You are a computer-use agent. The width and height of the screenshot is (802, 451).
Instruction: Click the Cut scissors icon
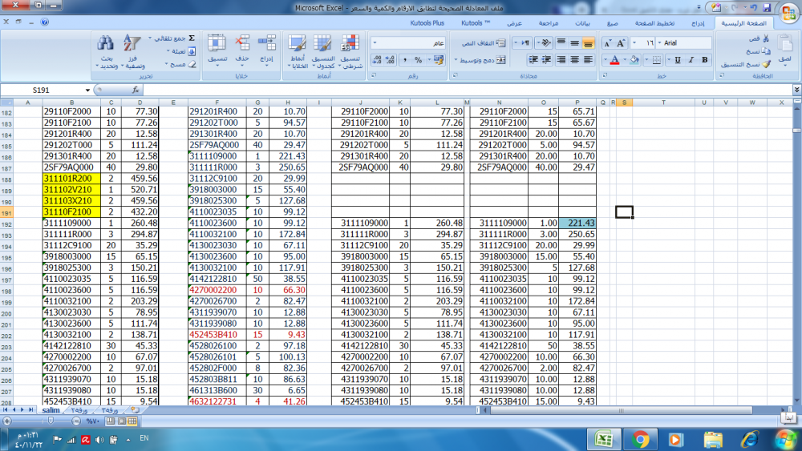(x=768, y=38)
